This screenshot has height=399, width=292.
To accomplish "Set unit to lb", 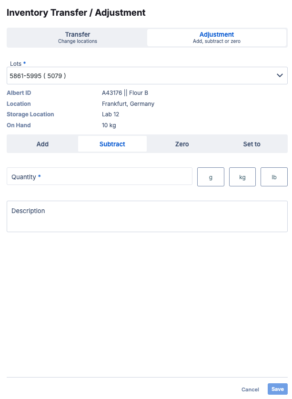I will [x=274, y=177].
